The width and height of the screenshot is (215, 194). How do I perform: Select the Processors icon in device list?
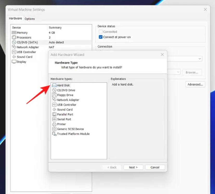(x=14, y=37)
